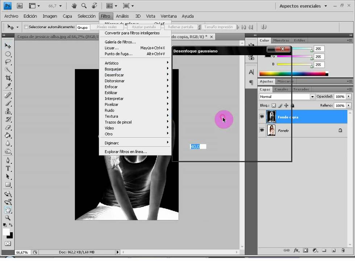Open the Capas panel options menu
Image resolution: width=355 pixels, height=261 pixels.
coord(350,89)
